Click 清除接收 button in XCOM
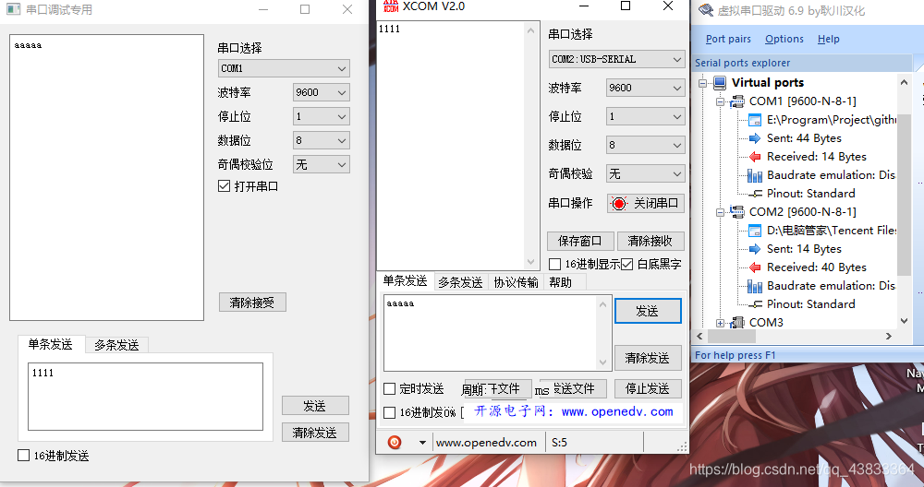The height and width of the screenshot is (487, 924). click(x=650, y=241)
